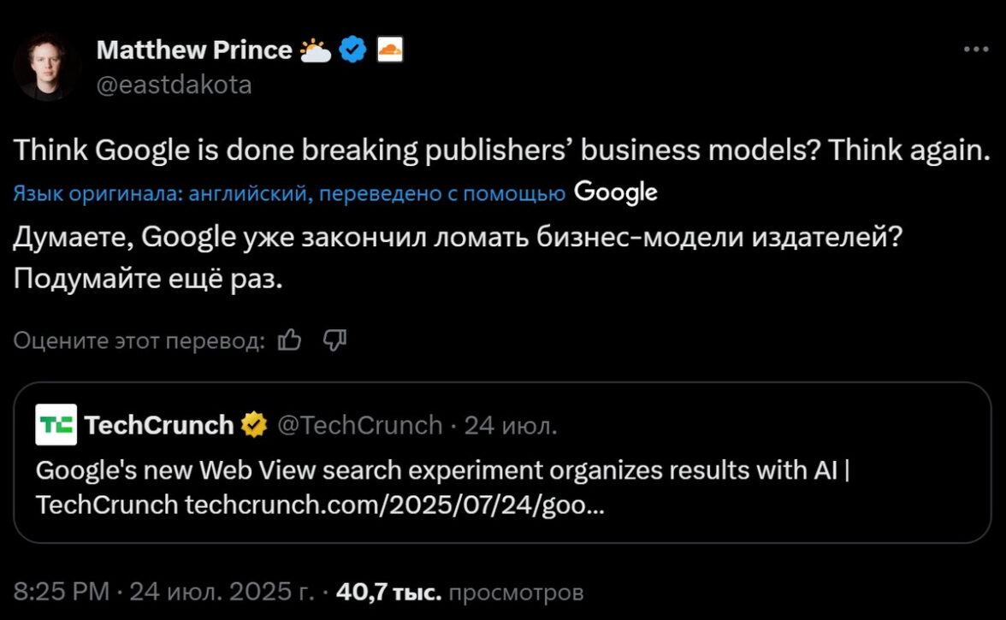Open Matthew Prince display name link
1006x620 pixels.
tap(194, 50)
